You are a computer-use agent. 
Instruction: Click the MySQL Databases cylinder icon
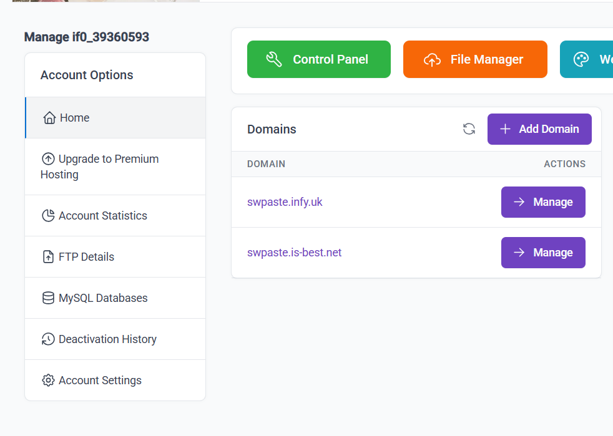pos(48,298)
